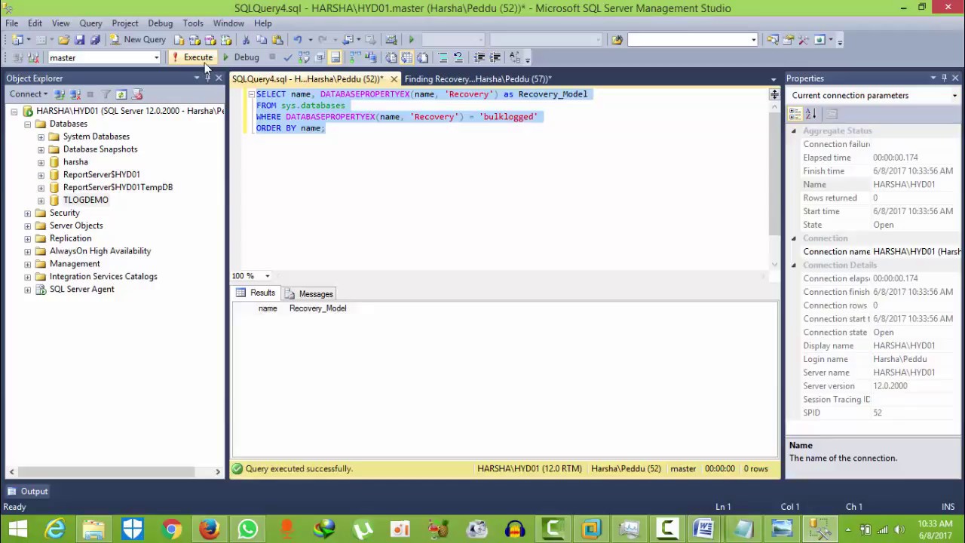
Task: Open the Connect dropdown in Object Explorer
Action: [x=28, y=94]
